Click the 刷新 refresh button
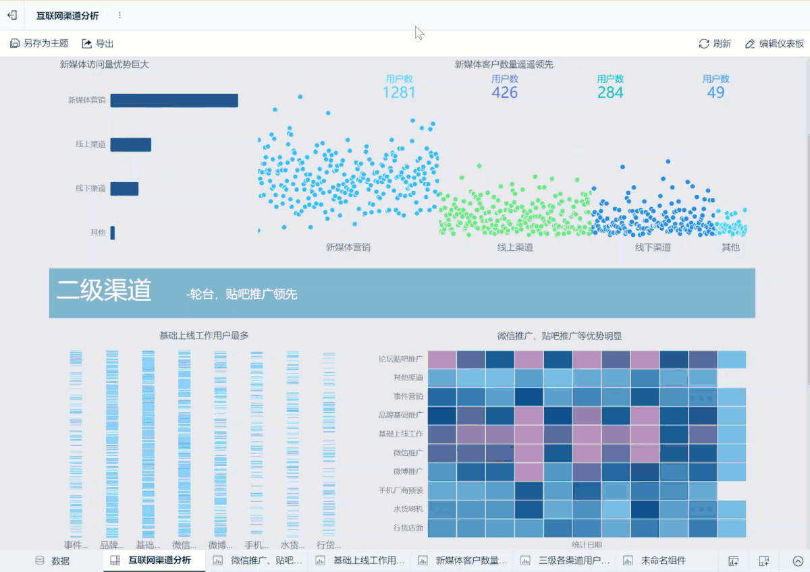The image size is (810, 572). [x=715, y=43]
